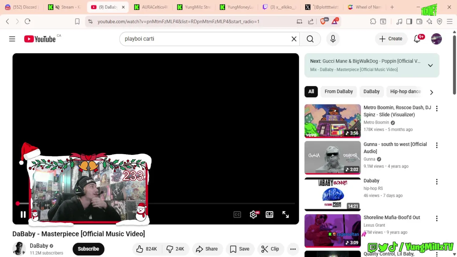The image size is (457, 257).
Task: Open Brave wallet icon
Action: point(419,21)
